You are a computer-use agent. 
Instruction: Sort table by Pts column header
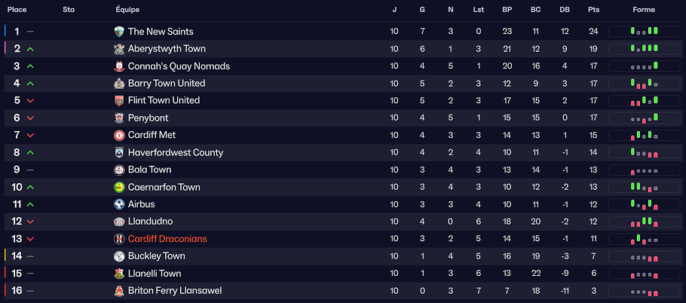pyautogui.click(x=592, y=10)
